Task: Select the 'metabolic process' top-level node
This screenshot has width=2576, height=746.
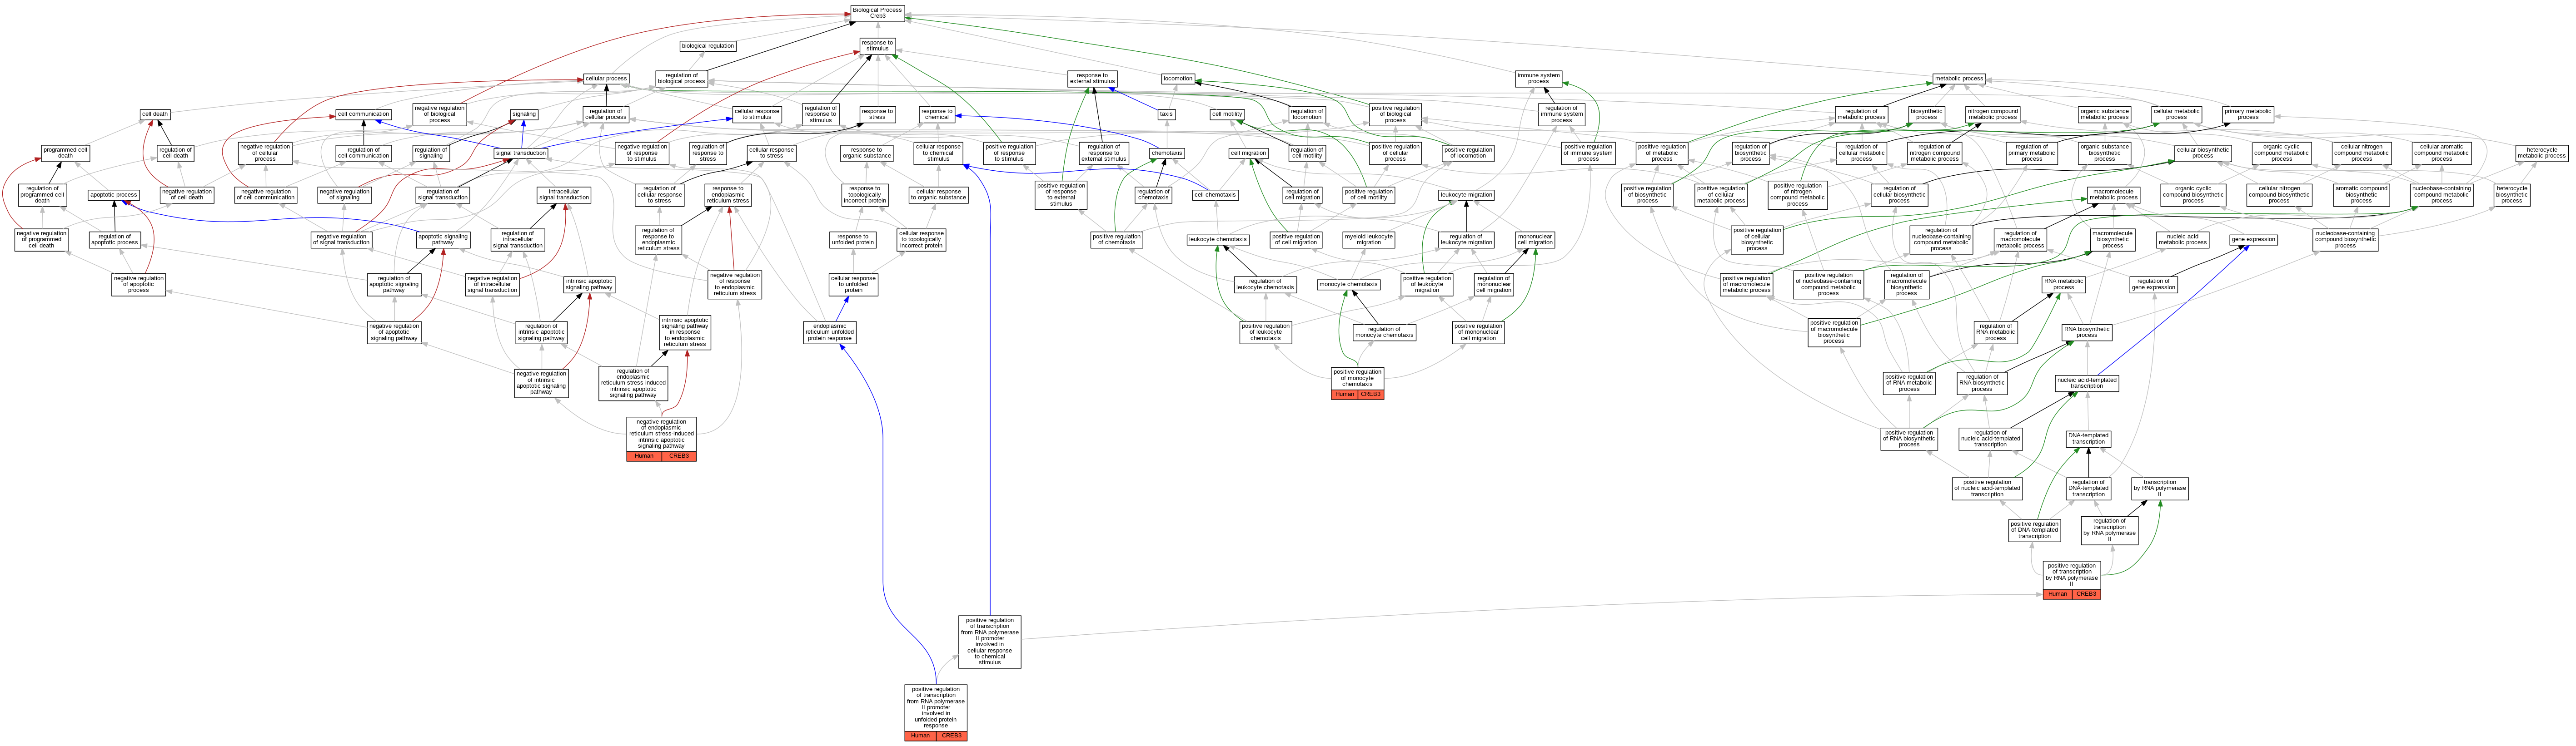Action: click(x=1958, y=79)
